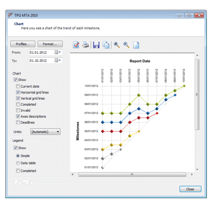Screen dimensions: 211x204
Task: Zoom out with the magnifier minus icon
Action: pos(126,45)
